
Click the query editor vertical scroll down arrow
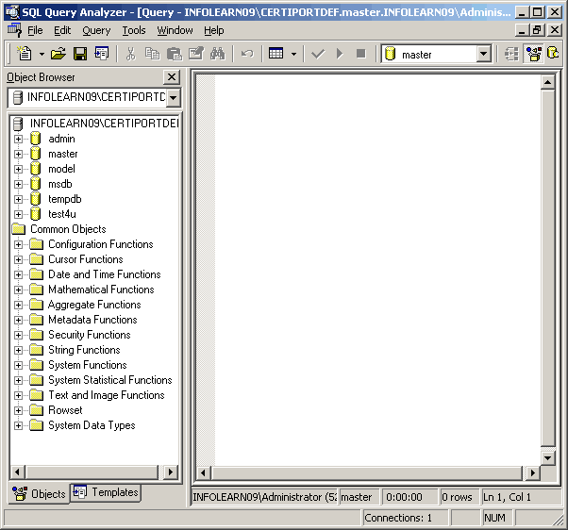point(547,458)
